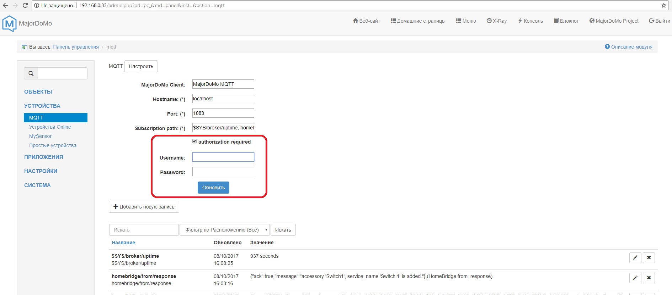This screenshot has width=672, height=295.
Task: Click Добавить новую запись button
Action: [144, 207]
